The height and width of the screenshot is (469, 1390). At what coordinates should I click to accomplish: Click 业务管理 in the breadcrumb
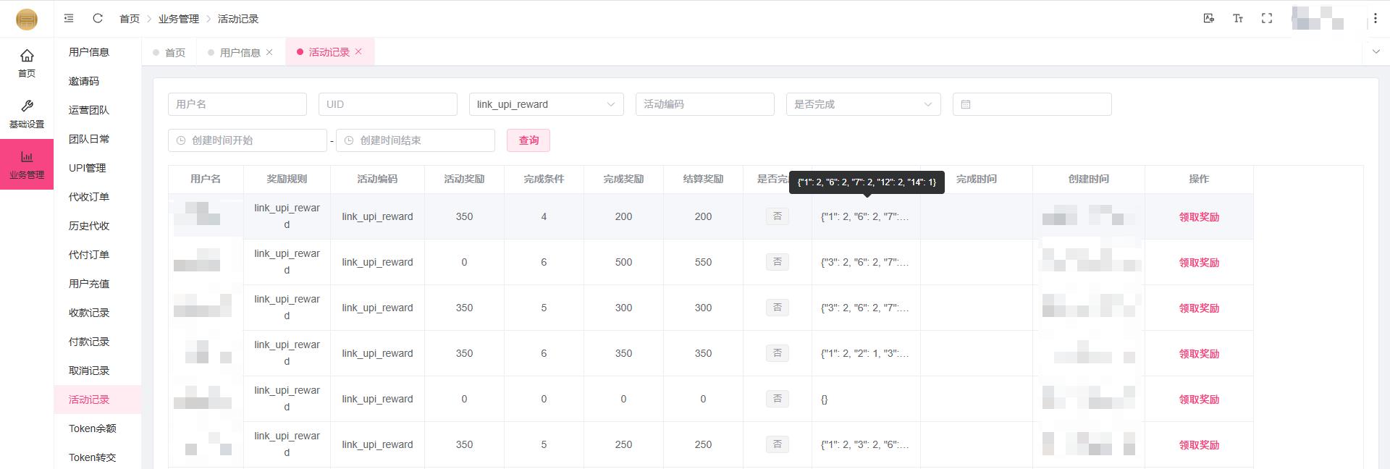(179, 19)
